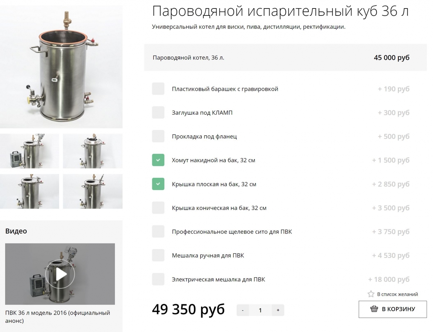Open thumbnail showing boiler with control box
This screenshot has height=332, width=433.
pyautogui.click(x=30, y=151)
